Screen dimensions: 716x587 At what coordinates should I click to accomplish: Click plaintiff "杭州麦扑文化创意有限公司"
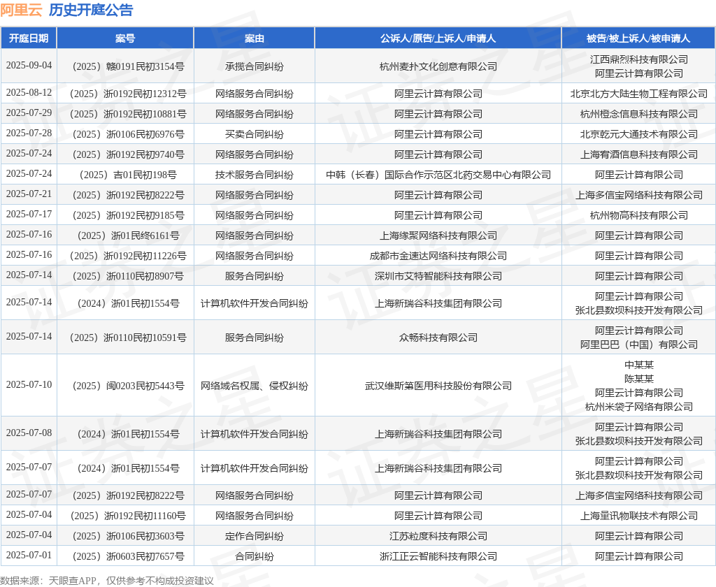[x=438, y=66]
